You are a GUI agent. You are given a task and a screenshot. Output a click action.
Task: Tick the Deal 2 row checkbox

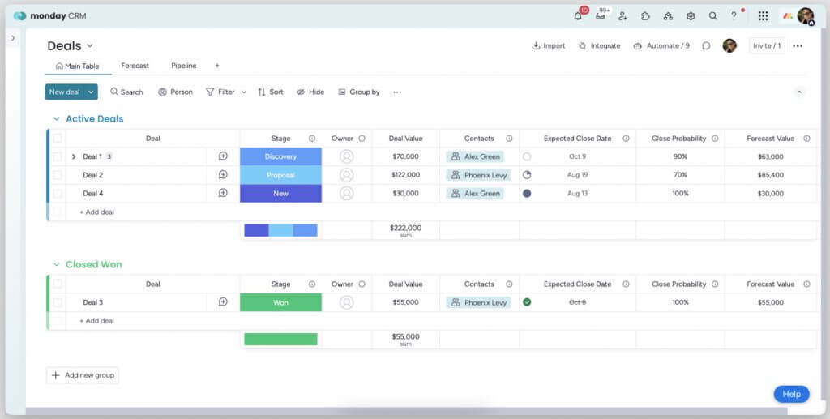(58, 175)
